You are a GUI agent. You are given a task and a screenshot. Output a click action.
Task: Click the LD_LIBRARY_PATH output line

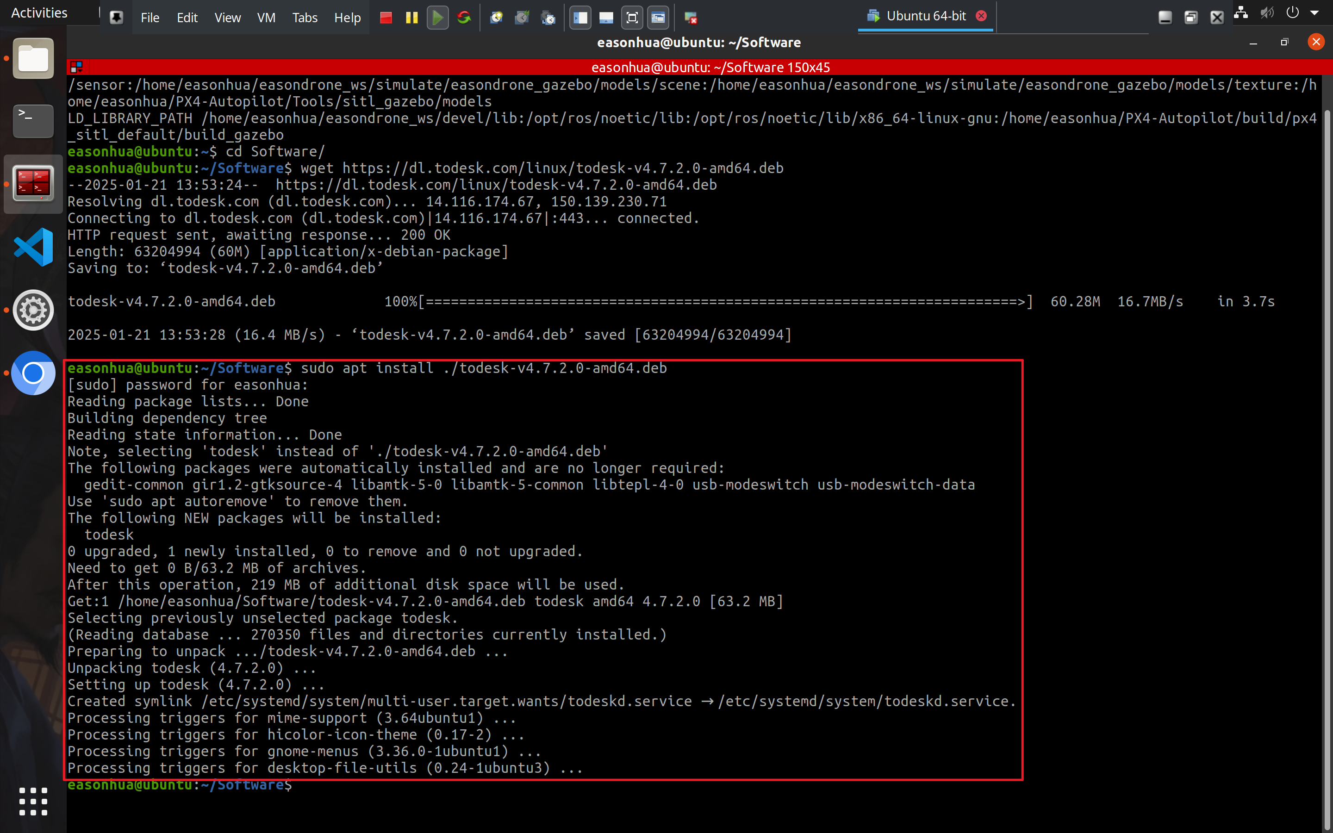tap(692, 126)
